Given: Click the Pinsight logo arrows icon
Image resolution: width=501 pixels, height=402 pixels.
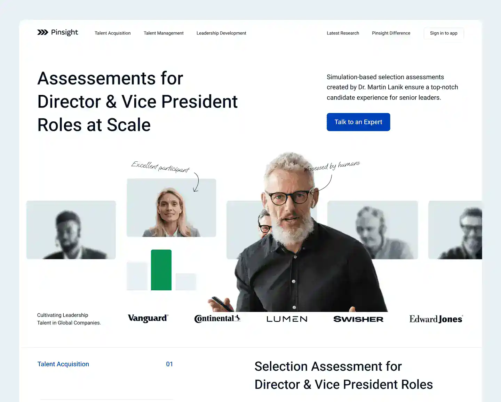Looking at the screenshot, I should (43, 32).
